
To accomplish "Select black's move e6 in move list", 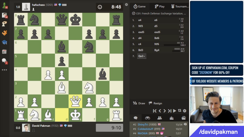I will pyautogui.click(x=156, y=20).
